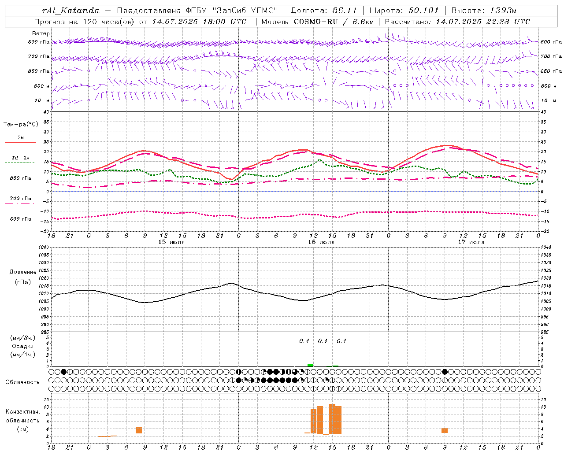Click the 0.4 precipitation amount value
Screen dimensions: 564x451
click(304, 341)
